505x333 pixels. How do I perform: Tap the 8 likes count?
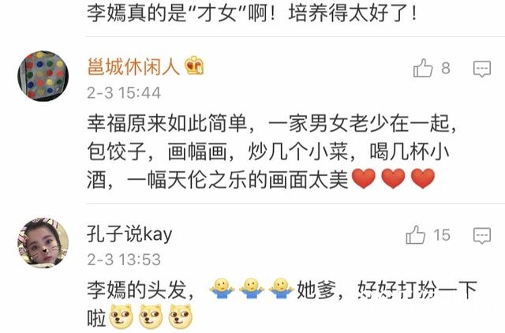[x=446, y=69]
